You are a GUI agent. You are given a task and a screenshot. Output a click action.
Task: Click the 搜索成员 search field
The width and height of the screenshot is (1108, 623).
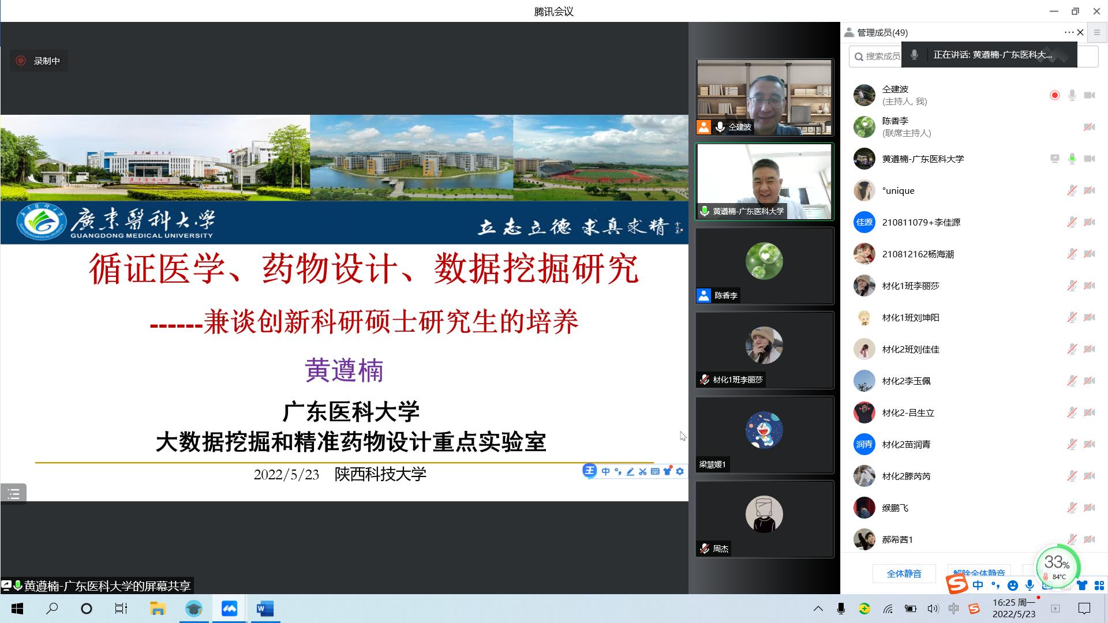[877, 56]
